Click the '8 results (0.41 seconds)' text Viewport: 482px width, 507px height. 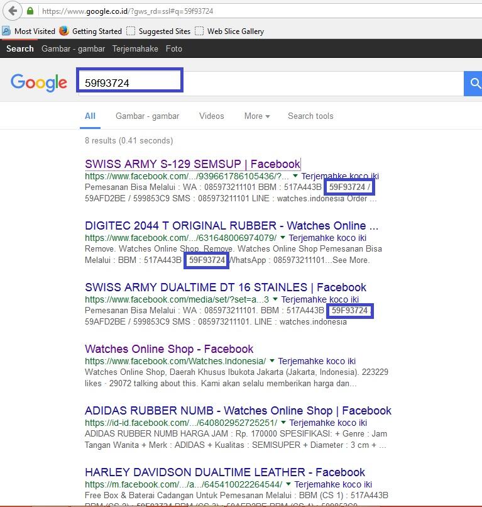point(129,141)
